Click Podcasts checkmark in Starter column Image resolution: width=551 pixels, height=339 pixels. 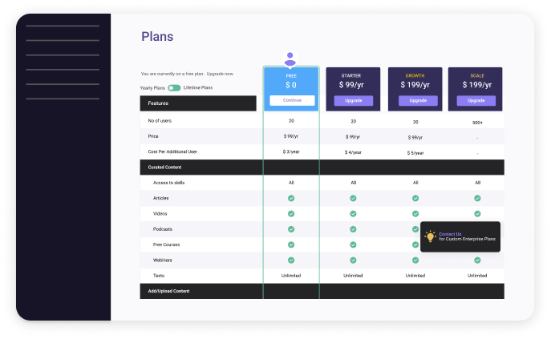pyautogui.click(x=353, y=229)
